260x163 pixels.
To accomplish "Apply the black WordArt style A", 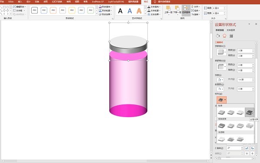I will tap(120, 11).
